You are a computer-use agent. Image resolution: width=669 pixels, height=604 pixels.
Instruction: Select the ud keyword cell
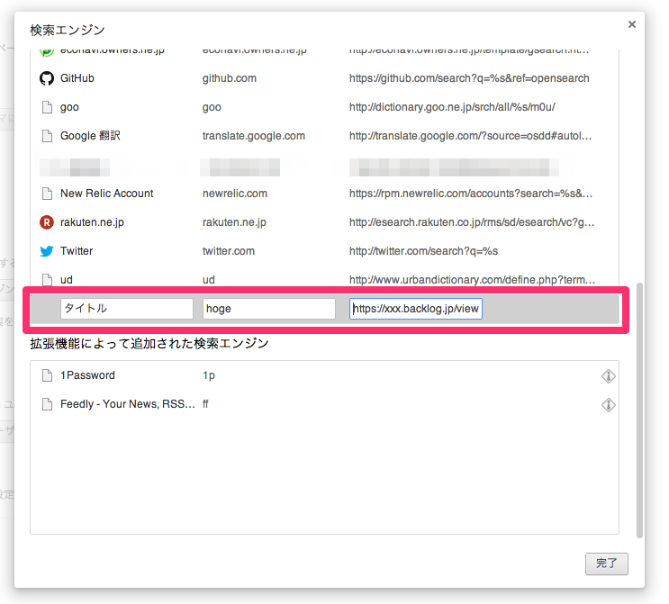(x=209, y=280)
